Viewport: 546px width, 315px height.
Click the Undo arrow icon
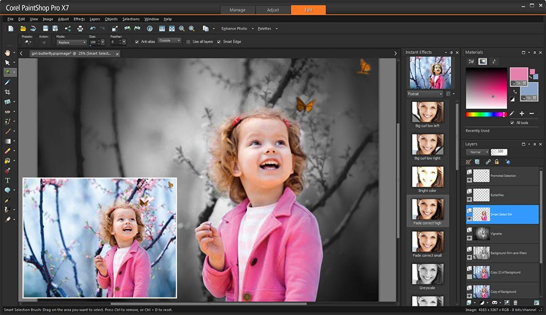pyautogui.click(x=93, y=28)
